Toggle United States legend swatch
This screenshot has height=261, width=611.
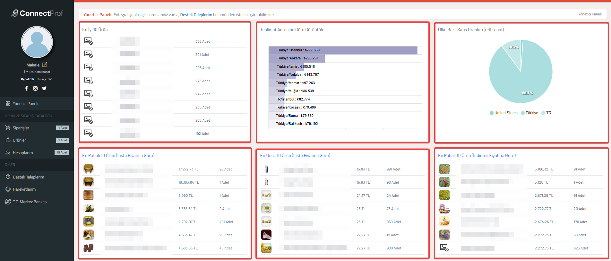click(x=492, y=113)
